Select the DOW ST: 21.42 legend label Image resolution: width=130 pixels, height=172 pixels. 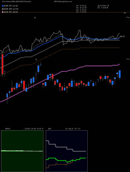point(11,6)
